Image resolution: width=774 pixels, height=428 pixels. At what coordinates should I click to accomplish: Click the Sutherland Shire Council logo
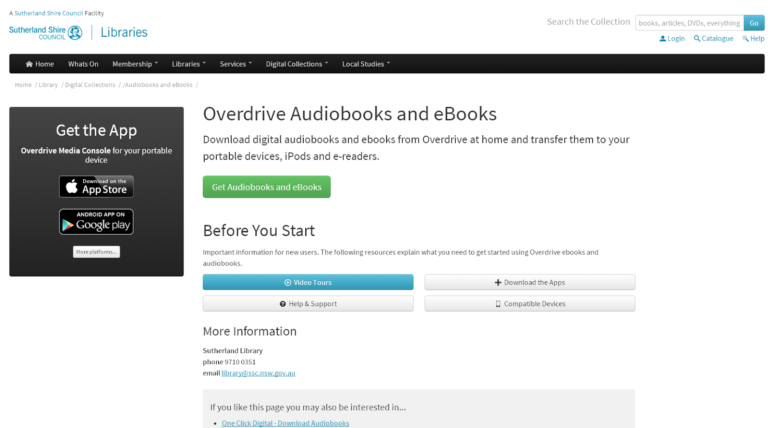click(x=45, y=32)
